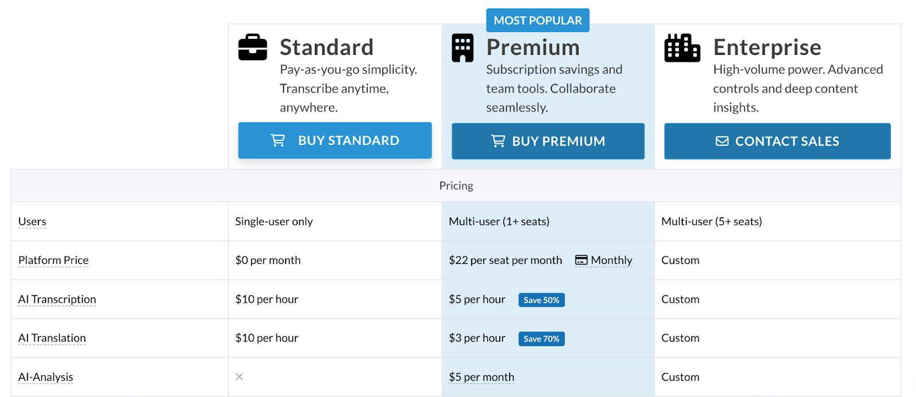This screenshot has width=916, height=397.
Task: Click the cart icon in Buy Premium
Action: (x=498, y=141)
